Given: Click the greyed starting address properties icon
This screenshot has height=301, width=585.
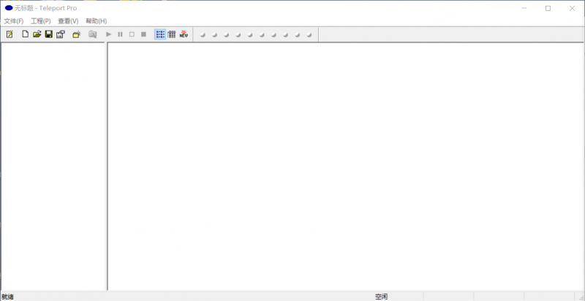Looking at the screenshot, I should click(92, 34).
